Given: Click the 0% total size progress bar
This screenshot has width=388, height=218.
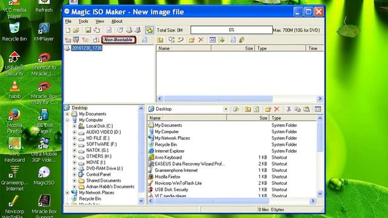Looking at the screenshot, I should pos(232,30).
